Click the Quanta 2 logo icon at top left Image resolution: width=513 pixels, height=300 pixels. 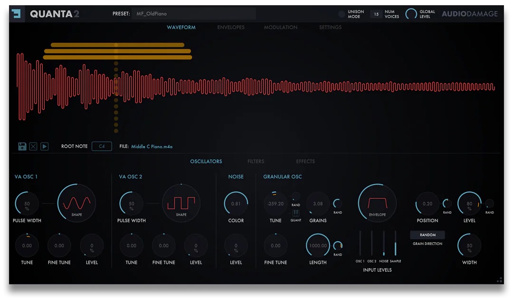18,14
